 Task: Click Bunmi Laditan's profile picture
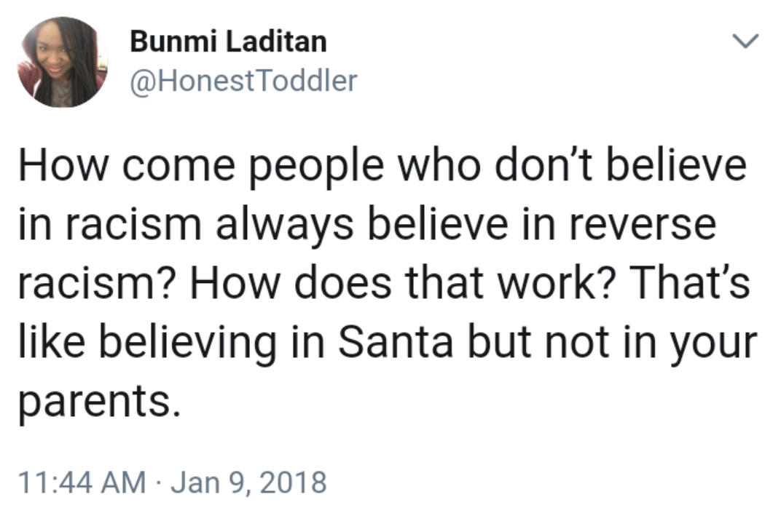63,62
